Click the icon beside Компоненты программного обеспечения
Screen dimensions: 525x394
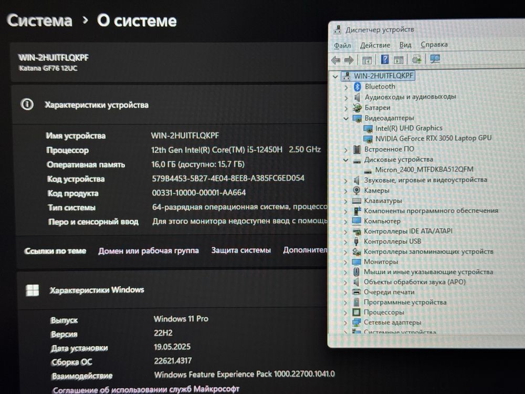coord(357,211)
